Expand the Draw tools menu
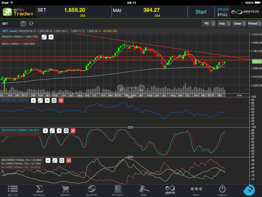 pyautogui.click(x=239, y=24)
